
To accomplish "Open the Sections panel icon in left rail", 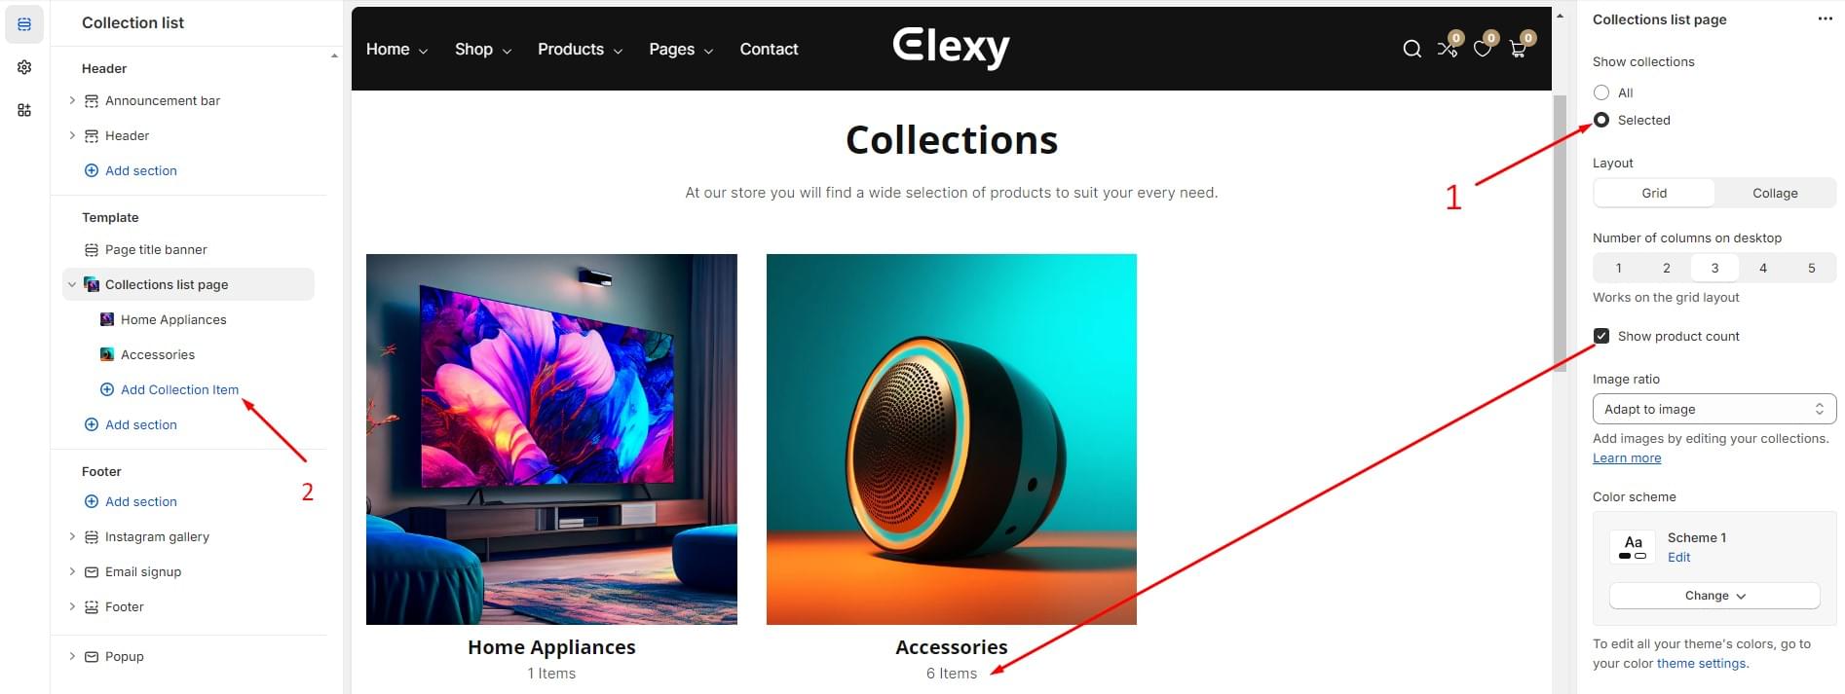I will point(24,24).
